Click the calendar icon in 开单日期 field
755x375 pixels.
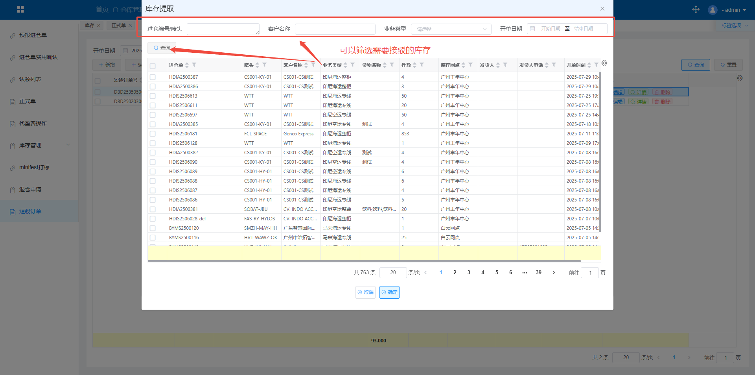532,29
